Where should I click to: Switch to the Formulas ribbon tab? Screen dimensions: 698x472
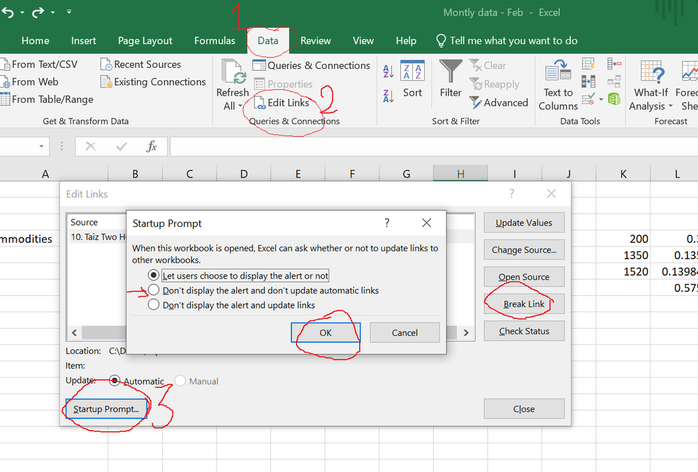[x=215, y=40]
